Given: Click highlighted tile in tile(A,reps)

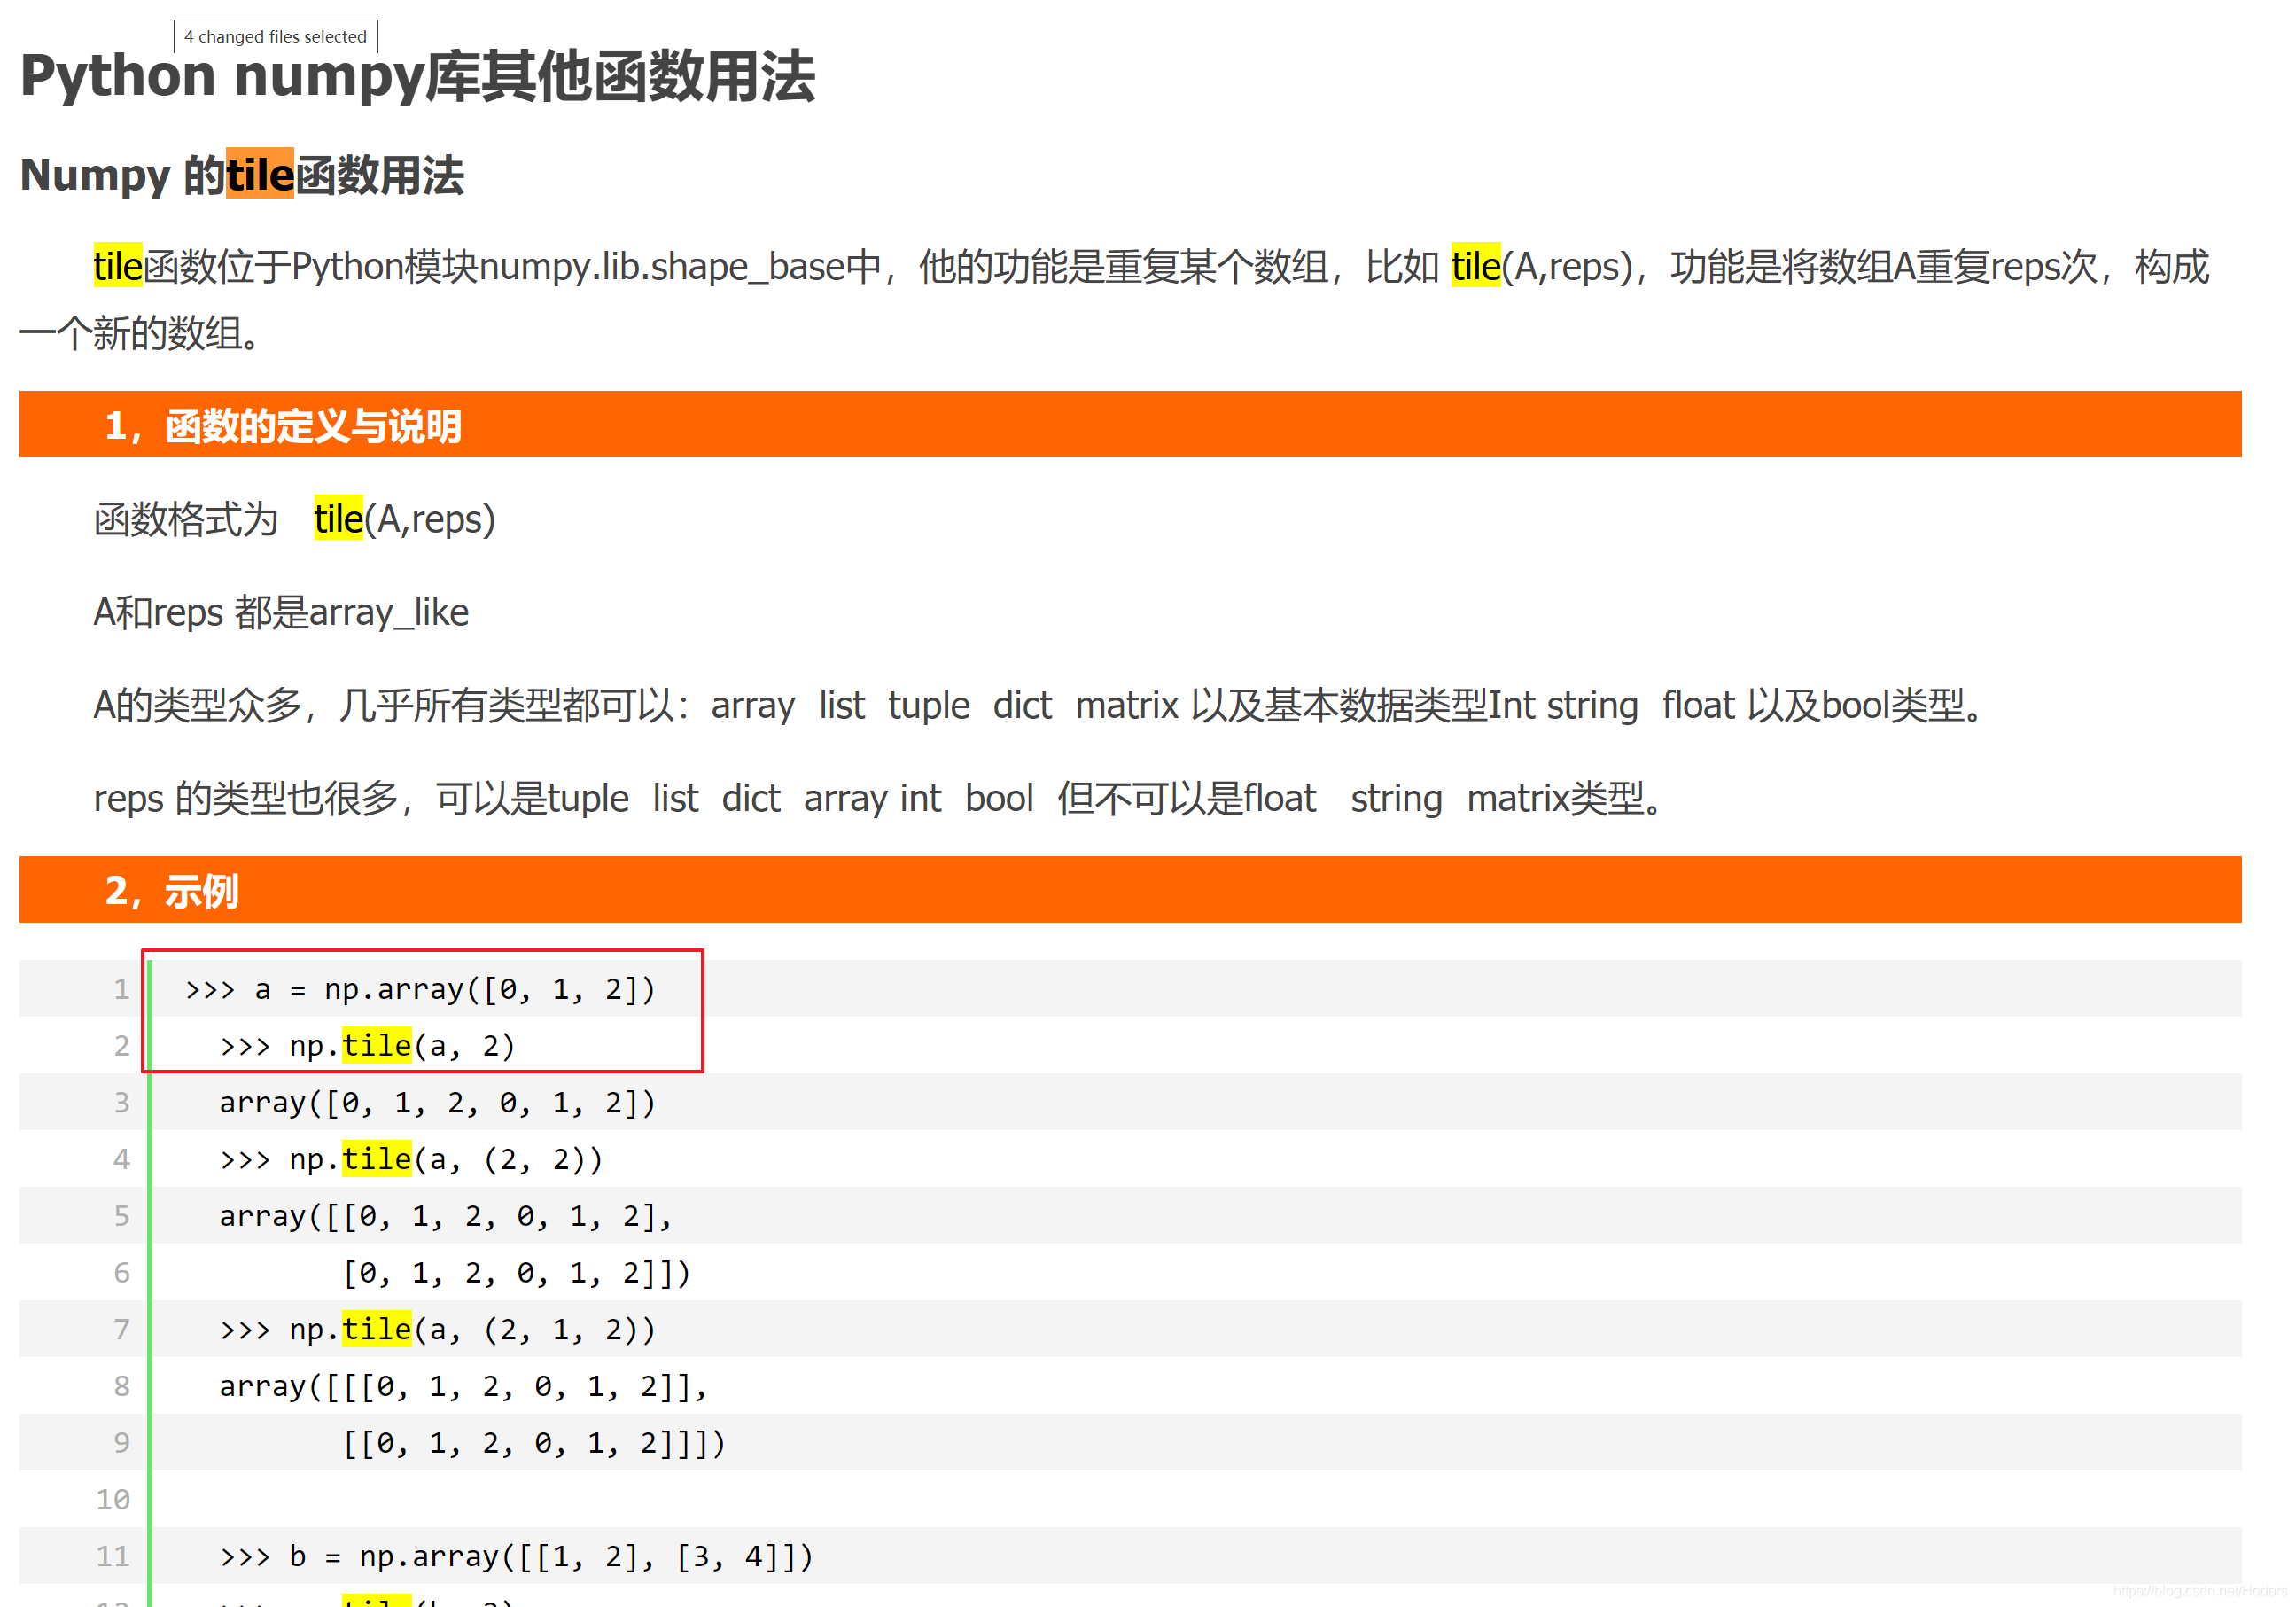Looking at the screenshot, I should click(x=1475, y=265).
